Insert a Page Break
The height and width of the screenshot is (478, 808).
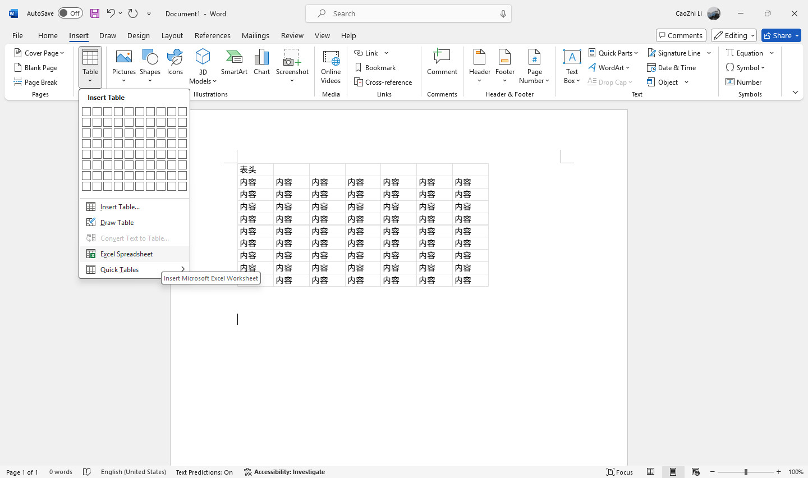coord(36,82)
